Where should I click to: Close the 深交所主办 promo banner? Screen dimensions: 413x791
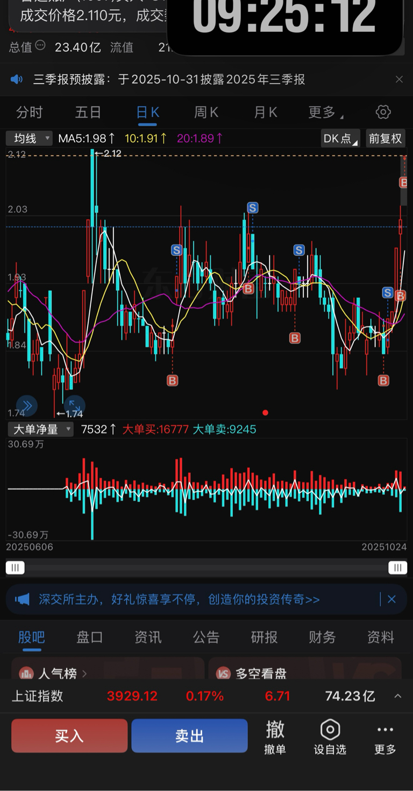pyautogui.click(x=391, y=599)
